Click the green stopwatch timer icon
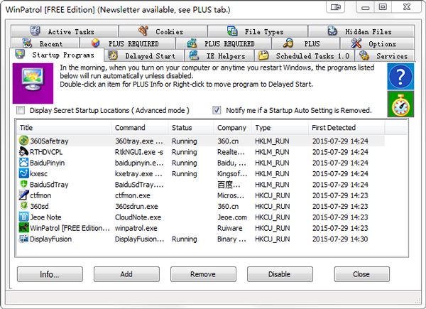The height and width of the screenshot is (309, 426). (400, 104)
